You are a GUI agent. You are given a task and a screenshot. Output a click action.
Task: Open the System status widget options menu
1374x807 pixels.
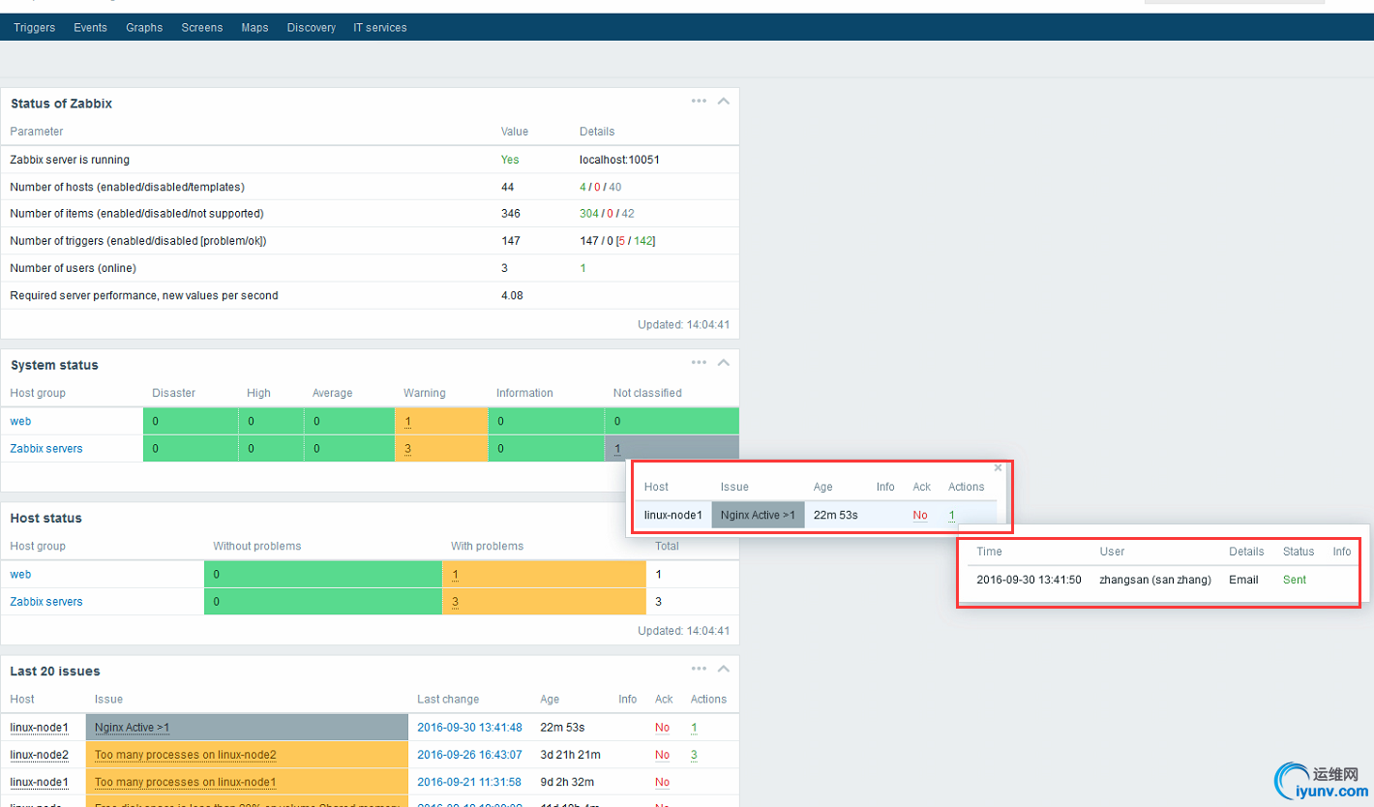pyautogui.click(x=699, y=363)
